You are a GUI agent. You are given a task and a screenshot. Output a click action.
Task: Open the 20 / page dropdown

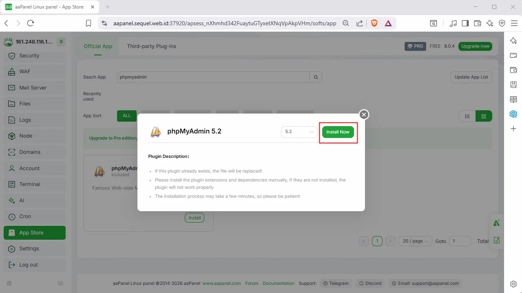415,241
